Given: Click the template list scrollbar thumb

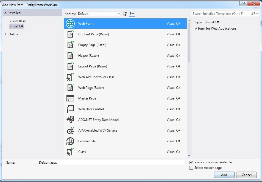Looking at the screenshot, I should (x=189, y=42).
